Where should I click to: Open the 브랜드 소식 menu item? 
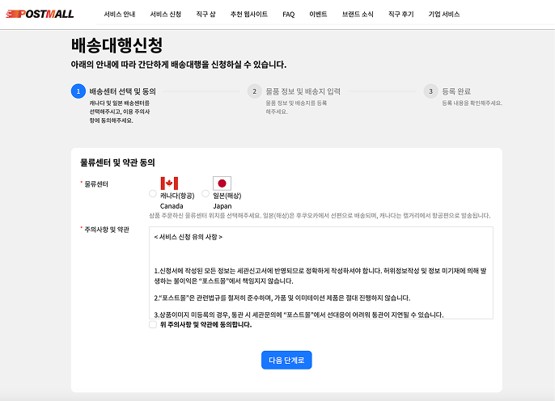[x=358, y=15]
